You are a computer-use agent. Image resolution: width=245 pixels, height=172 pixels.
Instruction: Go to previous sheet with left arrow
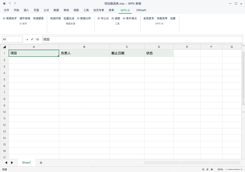(x=6, y=162)
